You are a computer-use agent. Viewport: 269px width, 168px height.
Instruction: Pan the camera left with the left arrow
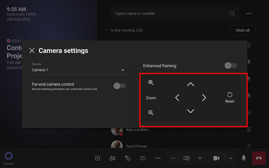point(177,98)
